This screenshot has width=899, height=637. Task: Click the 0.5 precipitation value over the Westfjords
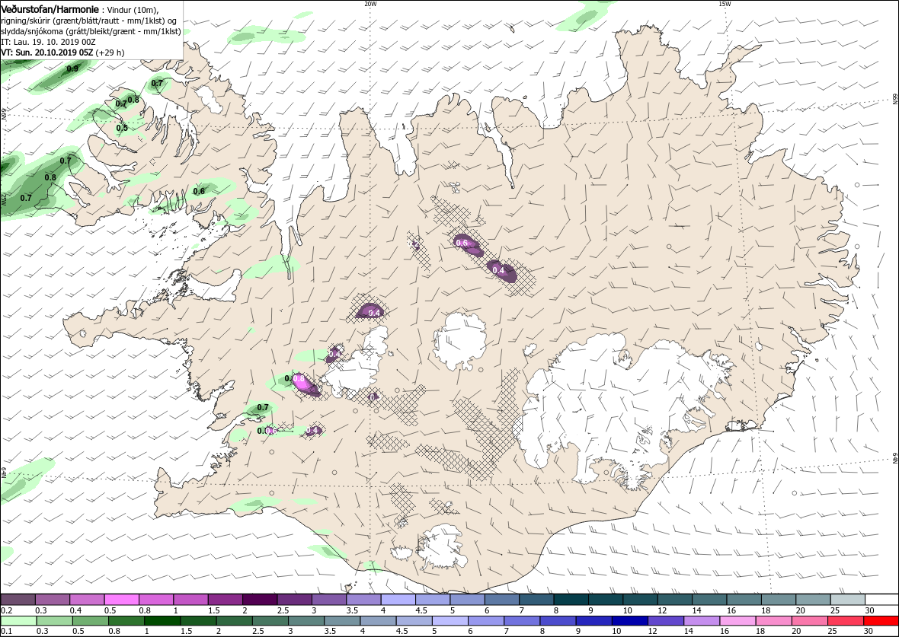(x=122, y=128)
